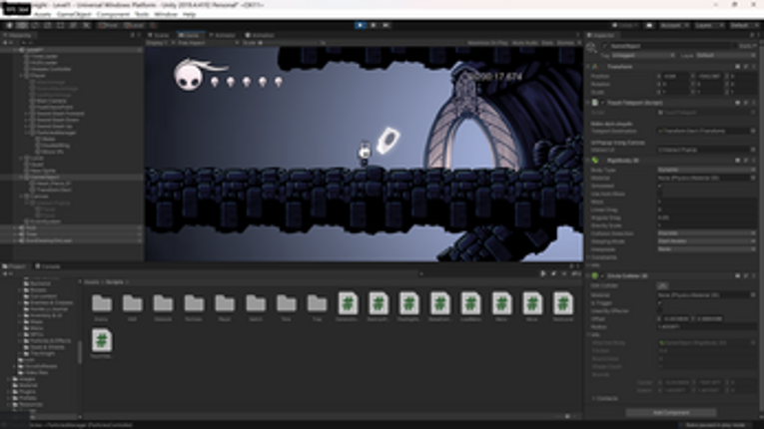Open custom editor tools icon
764x429 pixels.
(86, 25)
